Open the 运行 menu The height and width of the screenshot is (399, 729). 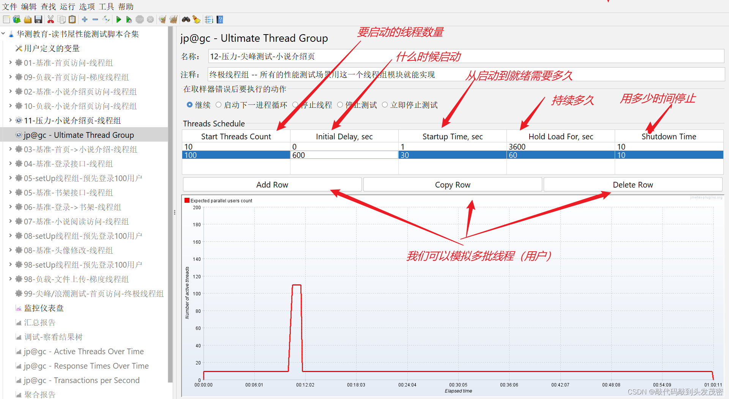[68, 6]
